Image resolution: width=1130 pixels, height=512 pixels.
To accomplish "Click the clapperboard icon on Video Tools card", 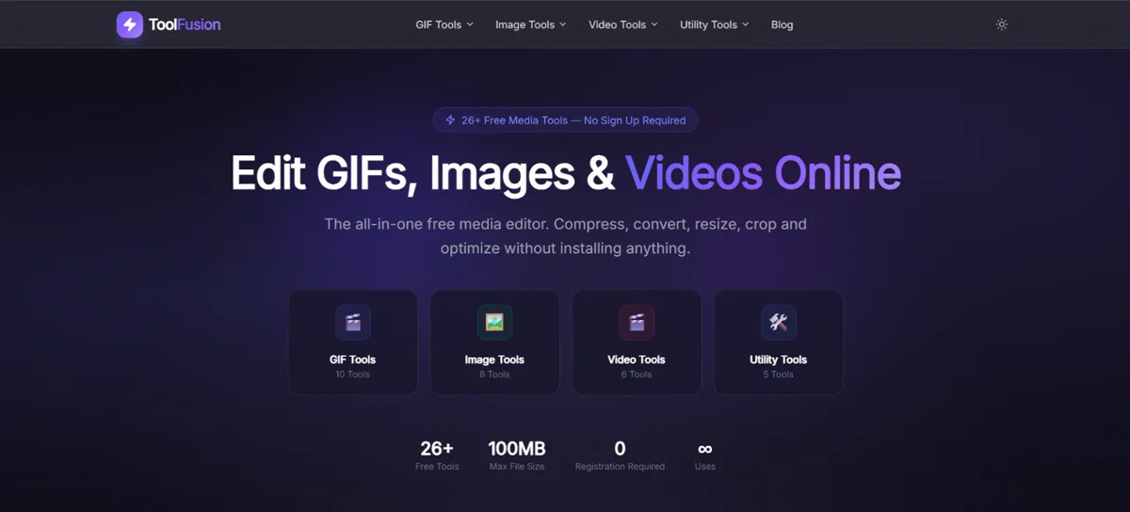I will 637,322.
